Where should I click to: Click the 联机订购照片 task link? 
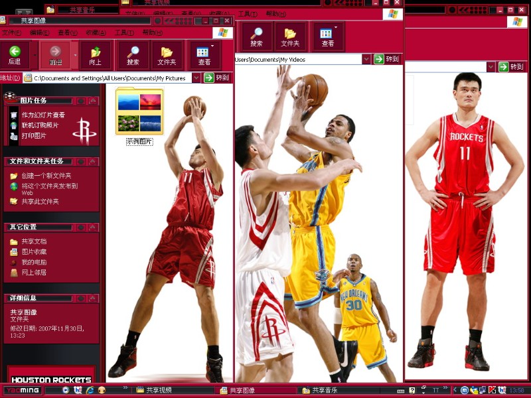40,125
